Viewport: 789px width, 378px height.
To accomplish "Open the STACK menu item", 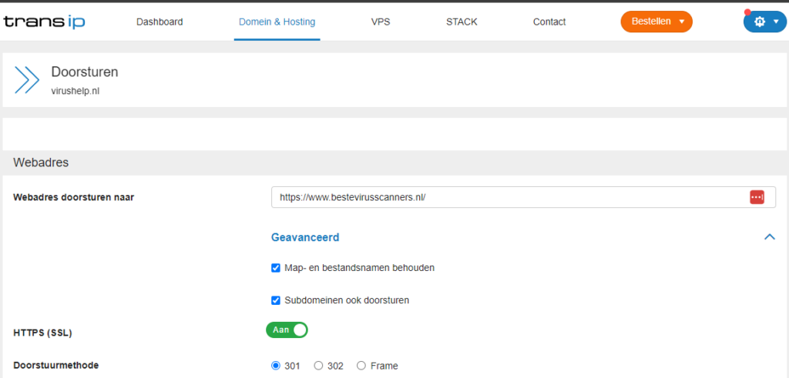I will [462, 22].
